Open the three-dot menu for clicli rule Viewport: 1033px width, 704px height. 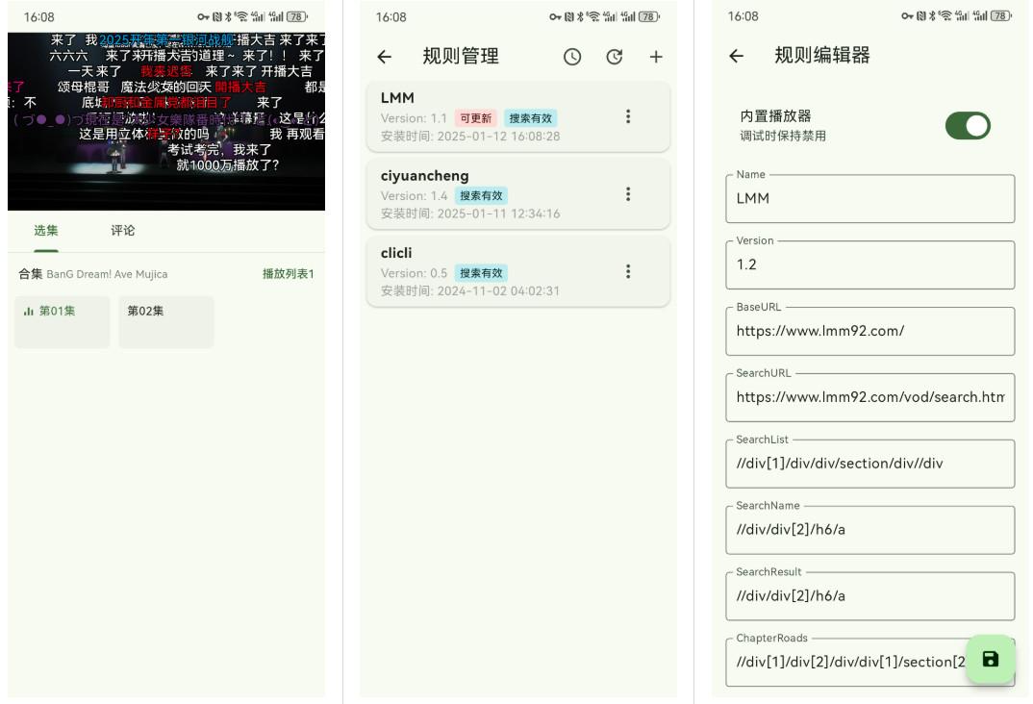[x=628, y=271]
